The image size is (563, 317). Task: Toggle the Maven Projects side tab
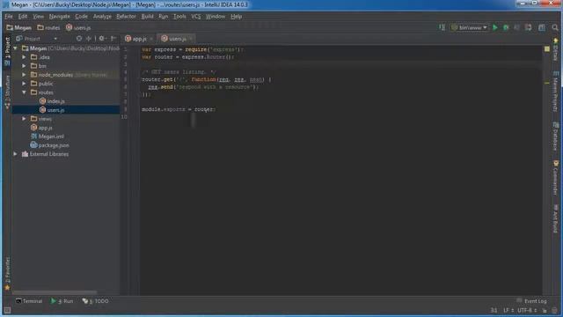pyautogui.click(x=555, y=92)
